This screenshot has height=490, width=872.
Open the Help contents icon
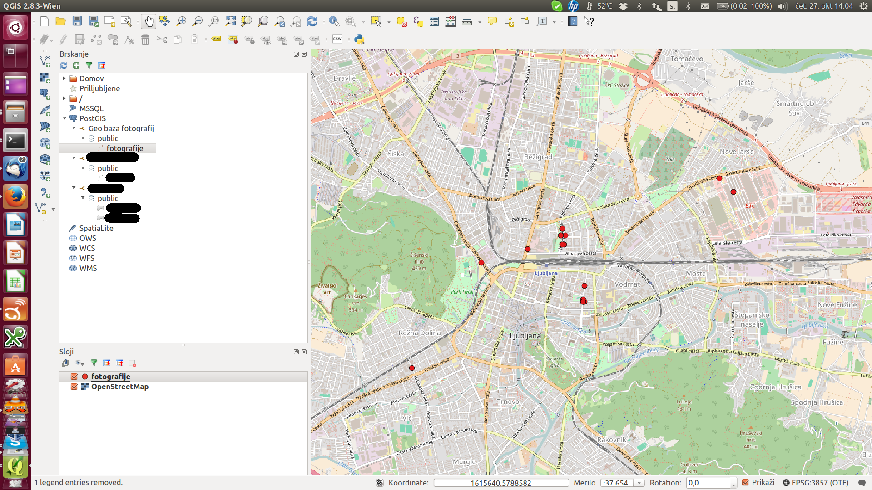(x=573, y=21)
